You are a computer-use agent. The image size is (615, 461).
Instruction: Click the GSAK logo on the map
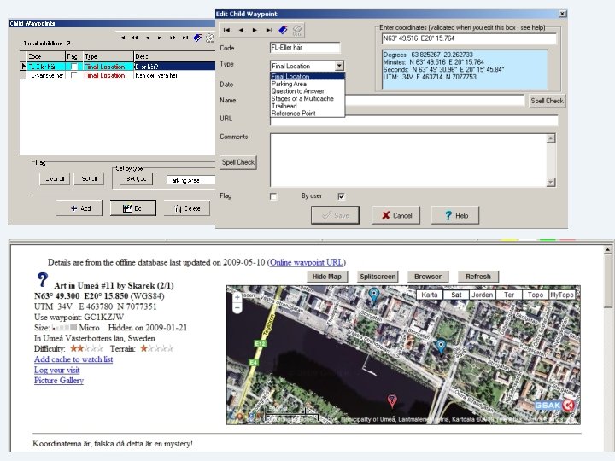[x=555, y=405]
